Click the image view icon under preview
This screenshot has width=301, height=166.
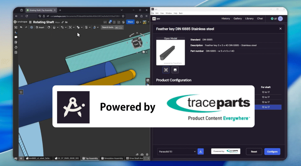point(175,70)
